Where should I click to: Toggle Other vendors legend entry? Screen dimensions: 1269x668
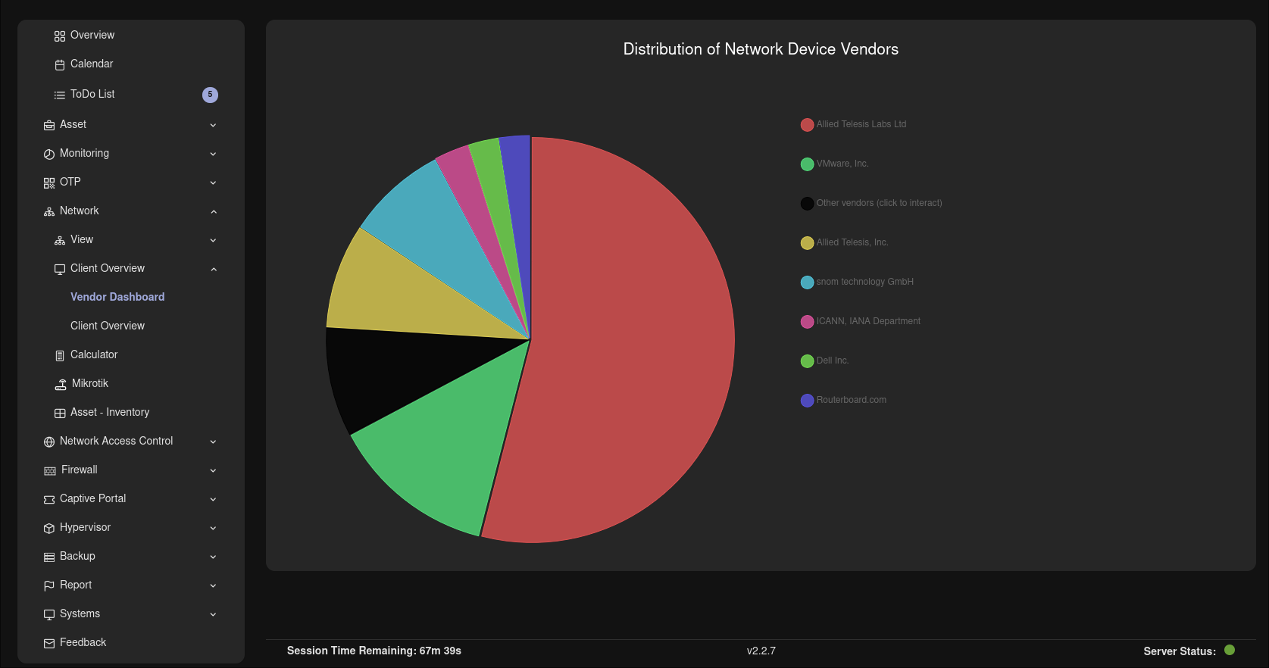[x=871, y=203]
